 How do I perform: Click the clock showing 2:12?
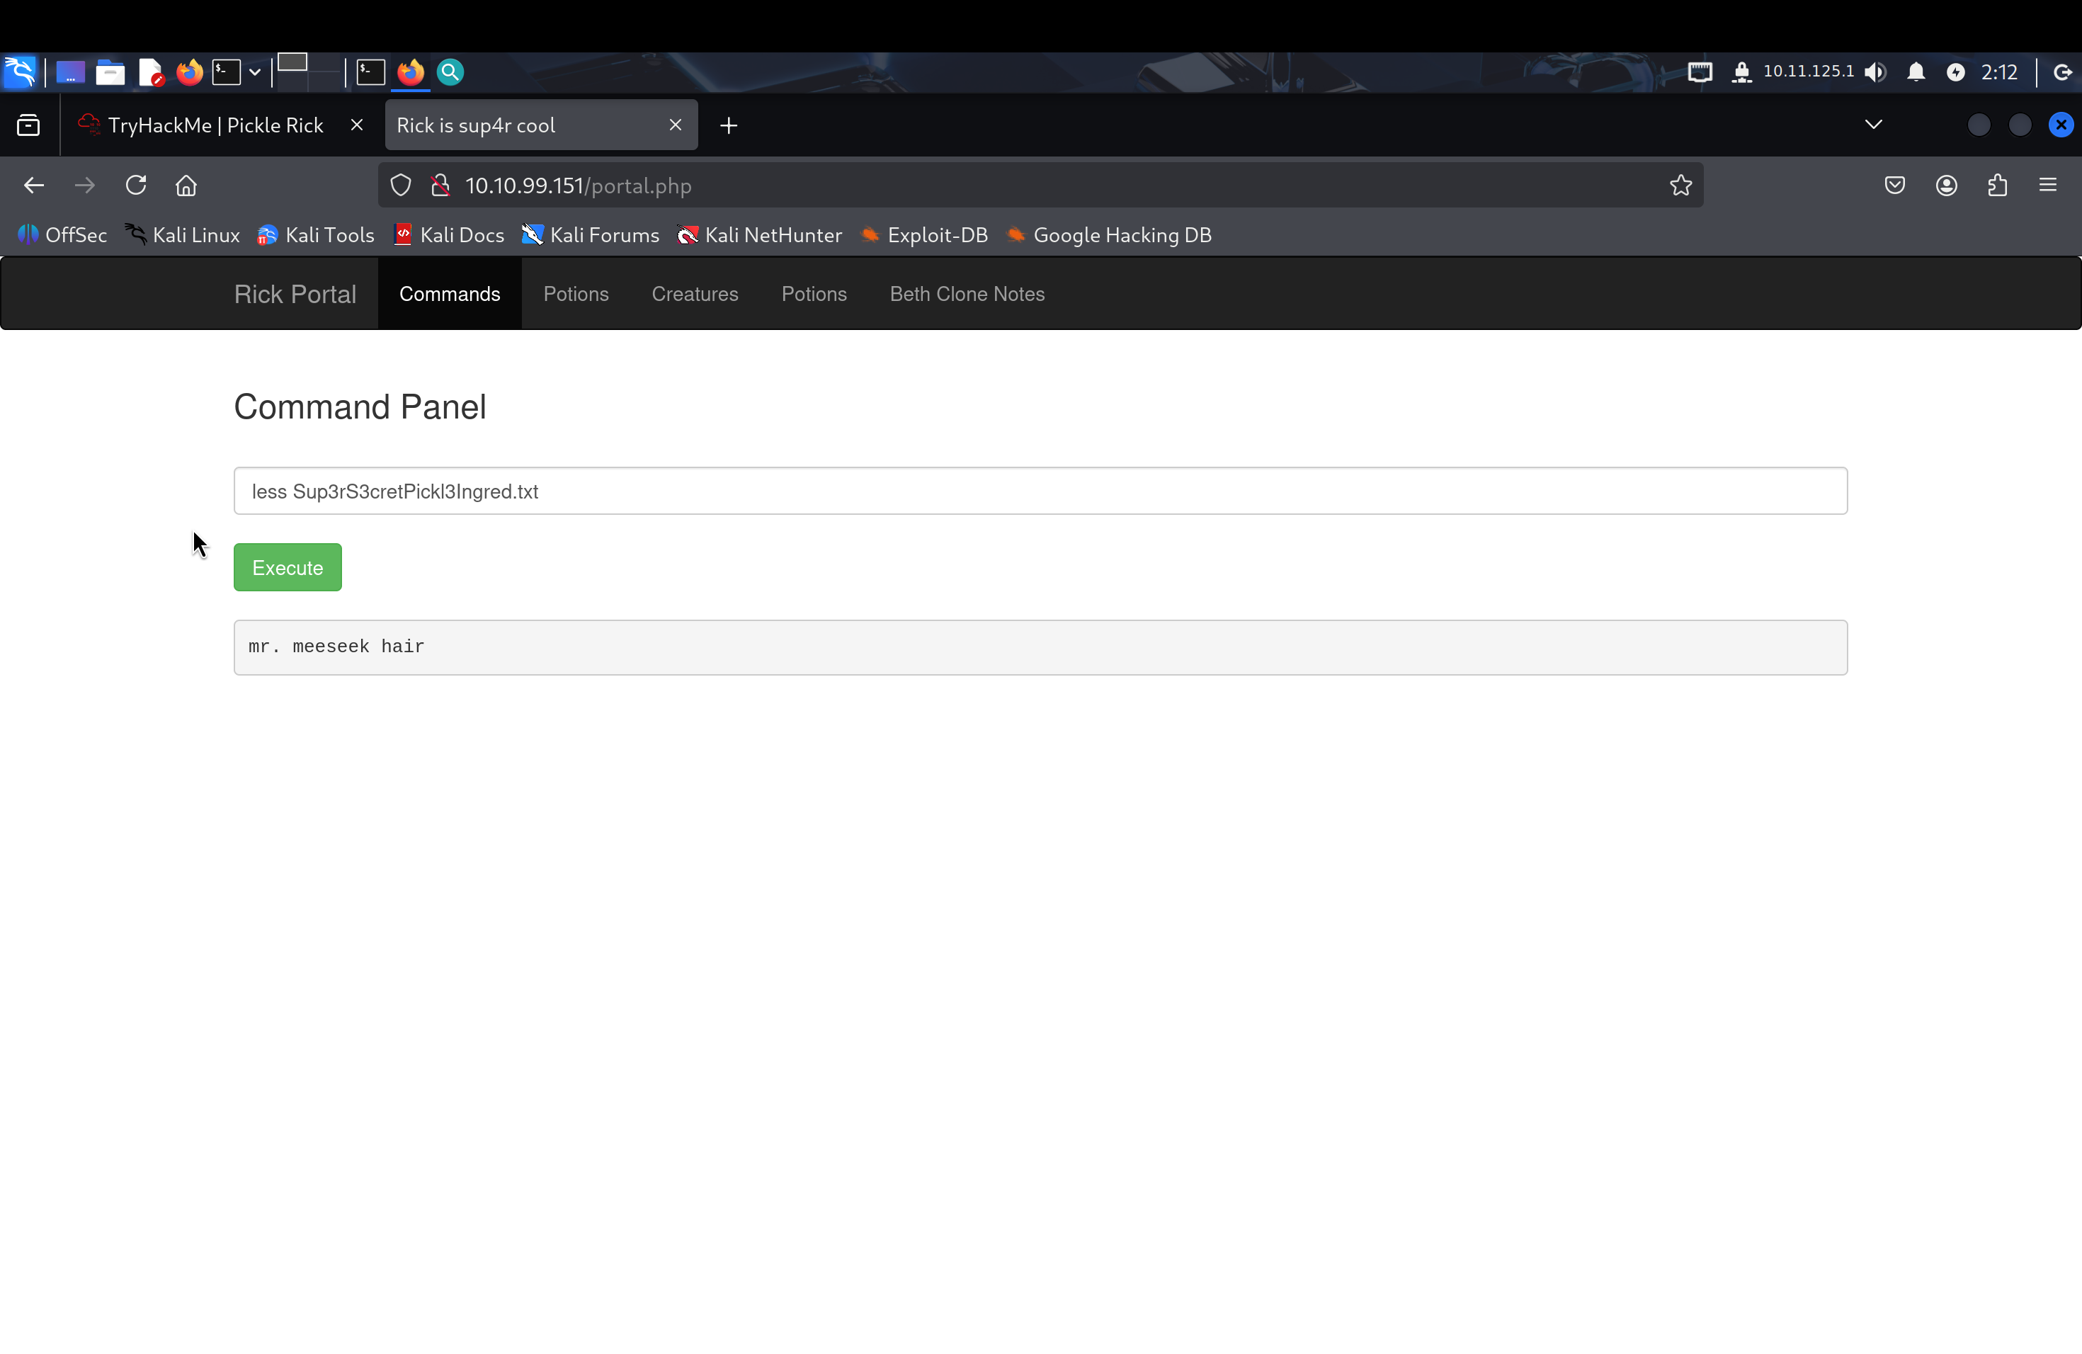point(2000,72)
